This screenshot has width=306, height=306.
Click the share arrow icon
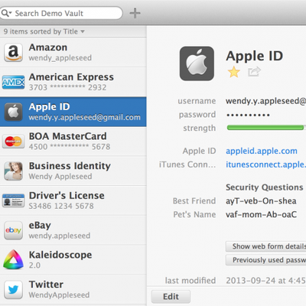[254, 71]
